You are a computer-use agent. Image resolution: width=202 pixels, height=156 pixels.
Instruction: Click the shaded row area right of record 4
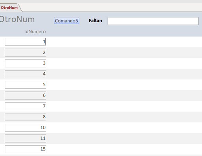tap(125, 74)
